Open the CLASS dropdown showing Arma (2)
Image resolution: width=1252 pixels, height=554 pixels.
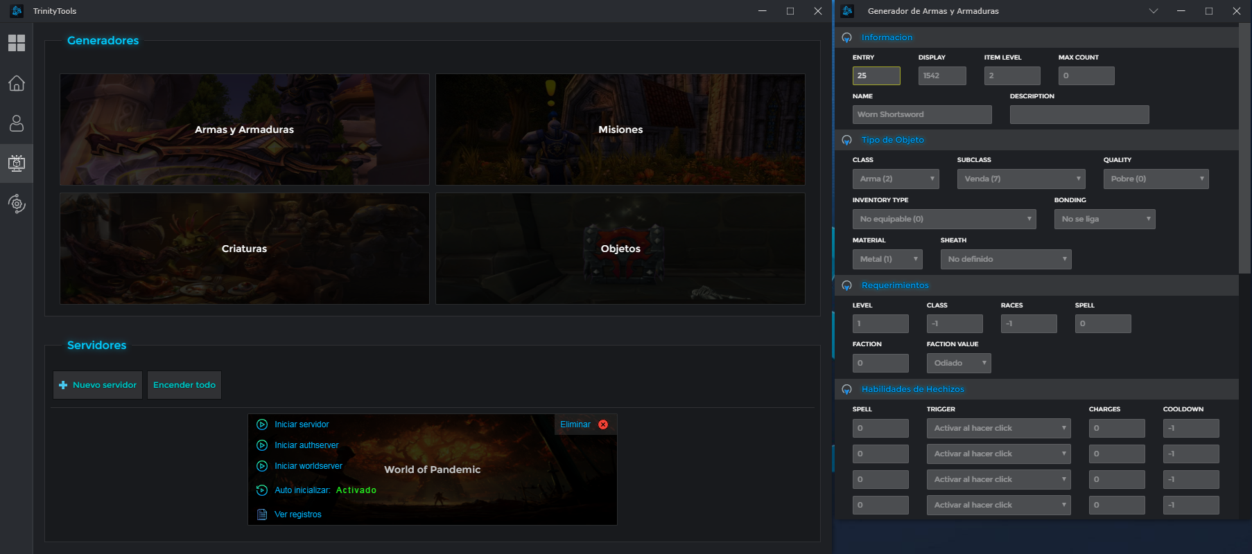896,179
